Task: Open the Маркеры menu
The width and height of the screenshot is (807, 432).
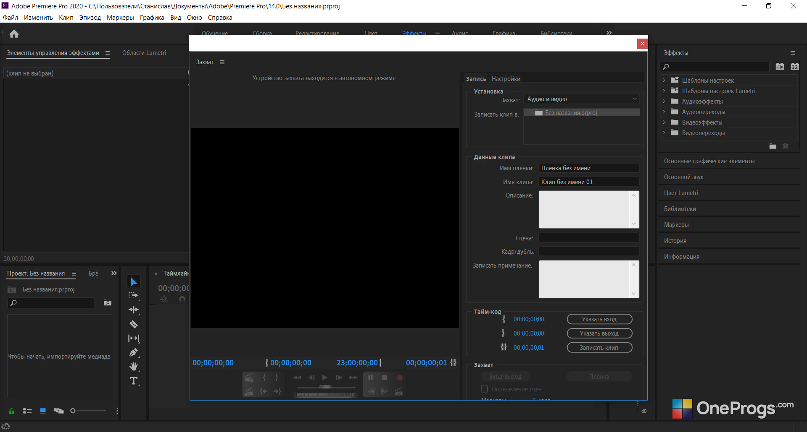Action: pyautogui.click(x=120, y=18)
